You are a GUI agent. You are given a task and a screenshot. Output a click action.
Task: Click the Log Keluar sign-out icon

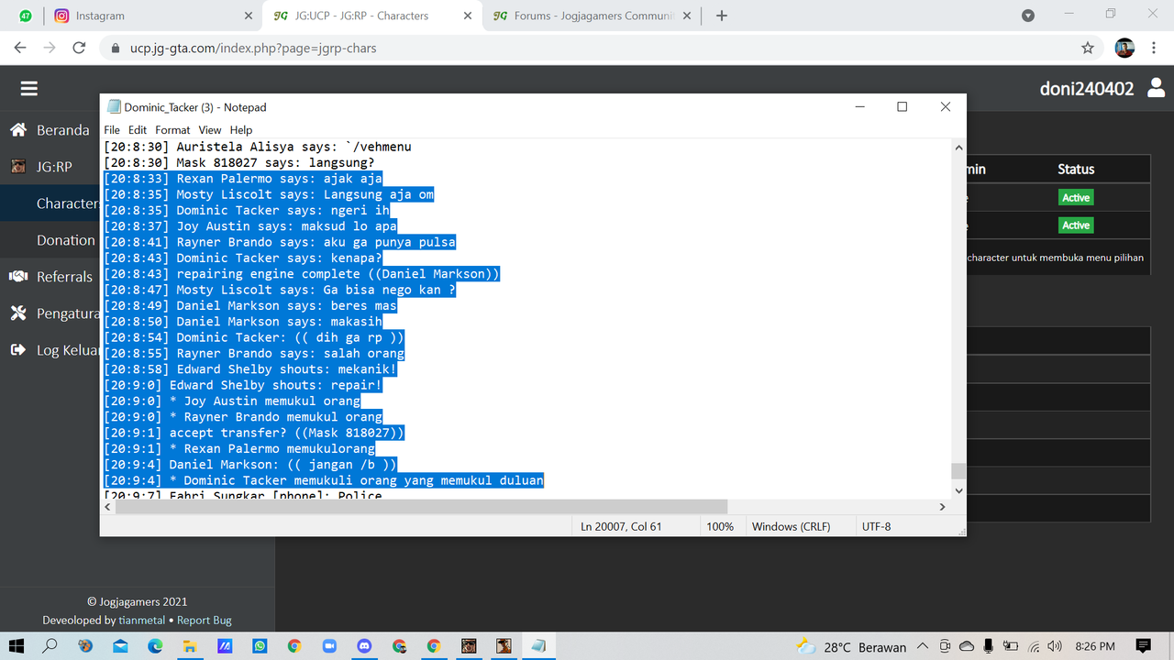tap(18, 350)
